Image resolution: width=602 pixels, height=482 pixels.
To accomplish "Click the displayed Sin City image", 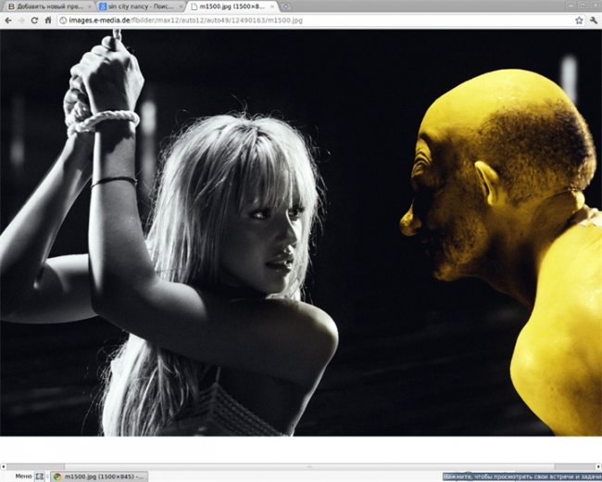I will 301,232.
